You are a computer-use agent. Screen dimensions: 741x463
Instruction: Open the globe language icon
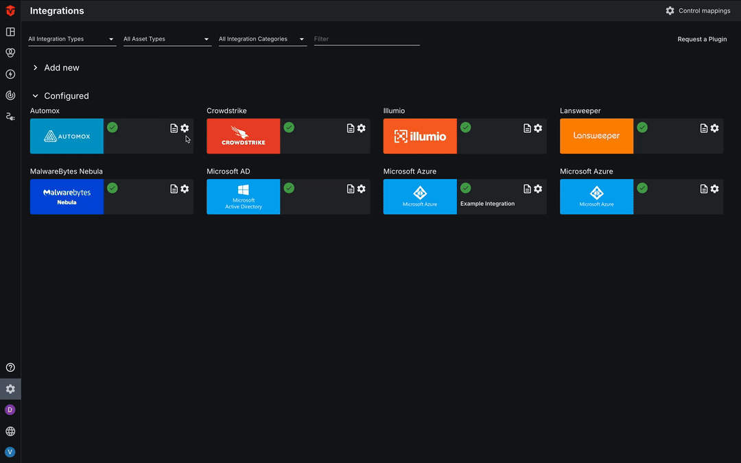10,431
